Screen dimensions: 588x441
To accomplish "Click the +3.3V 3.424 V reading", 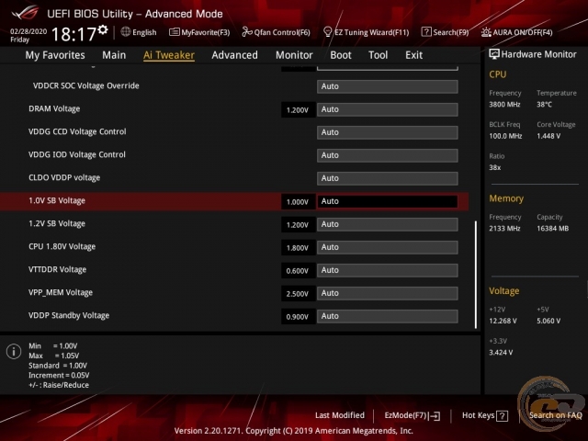I will click(x=501, y=353).
